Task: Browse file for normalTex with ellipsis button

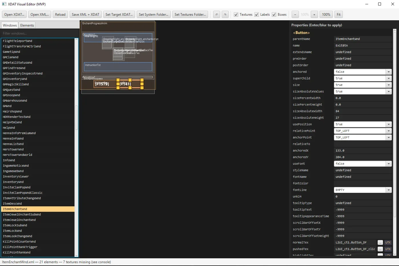Action: pyautogui.click(x=380, y=243)
